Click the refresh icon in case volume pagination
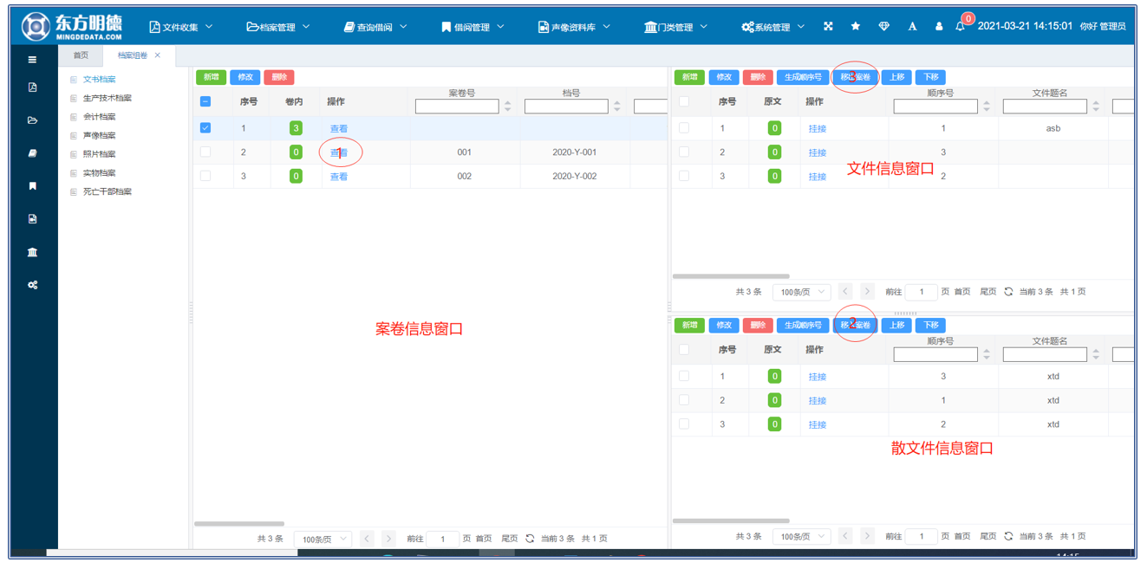 point(530,539)
